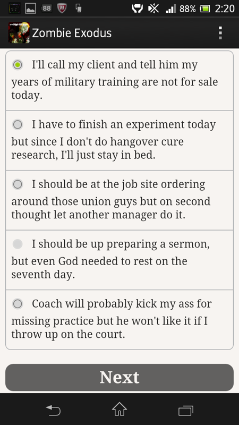Select the Coach missing practice radio button
This screenshot has width=239, height=425.
coord(18,304)
